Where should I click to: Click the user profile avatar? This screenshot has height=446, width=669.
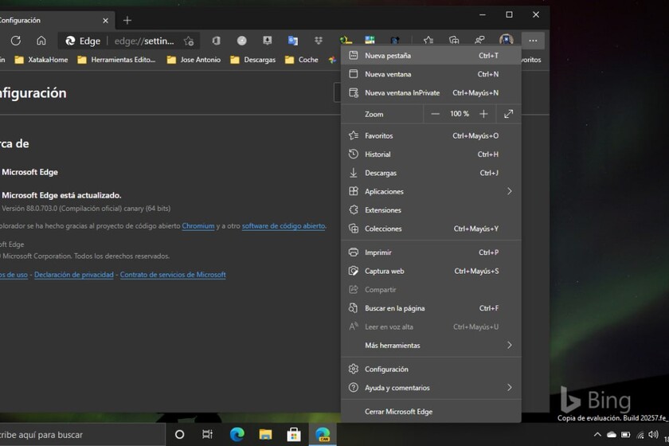point(506,41)
